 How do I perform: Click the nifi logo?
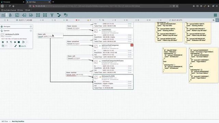tap(7, 15)
